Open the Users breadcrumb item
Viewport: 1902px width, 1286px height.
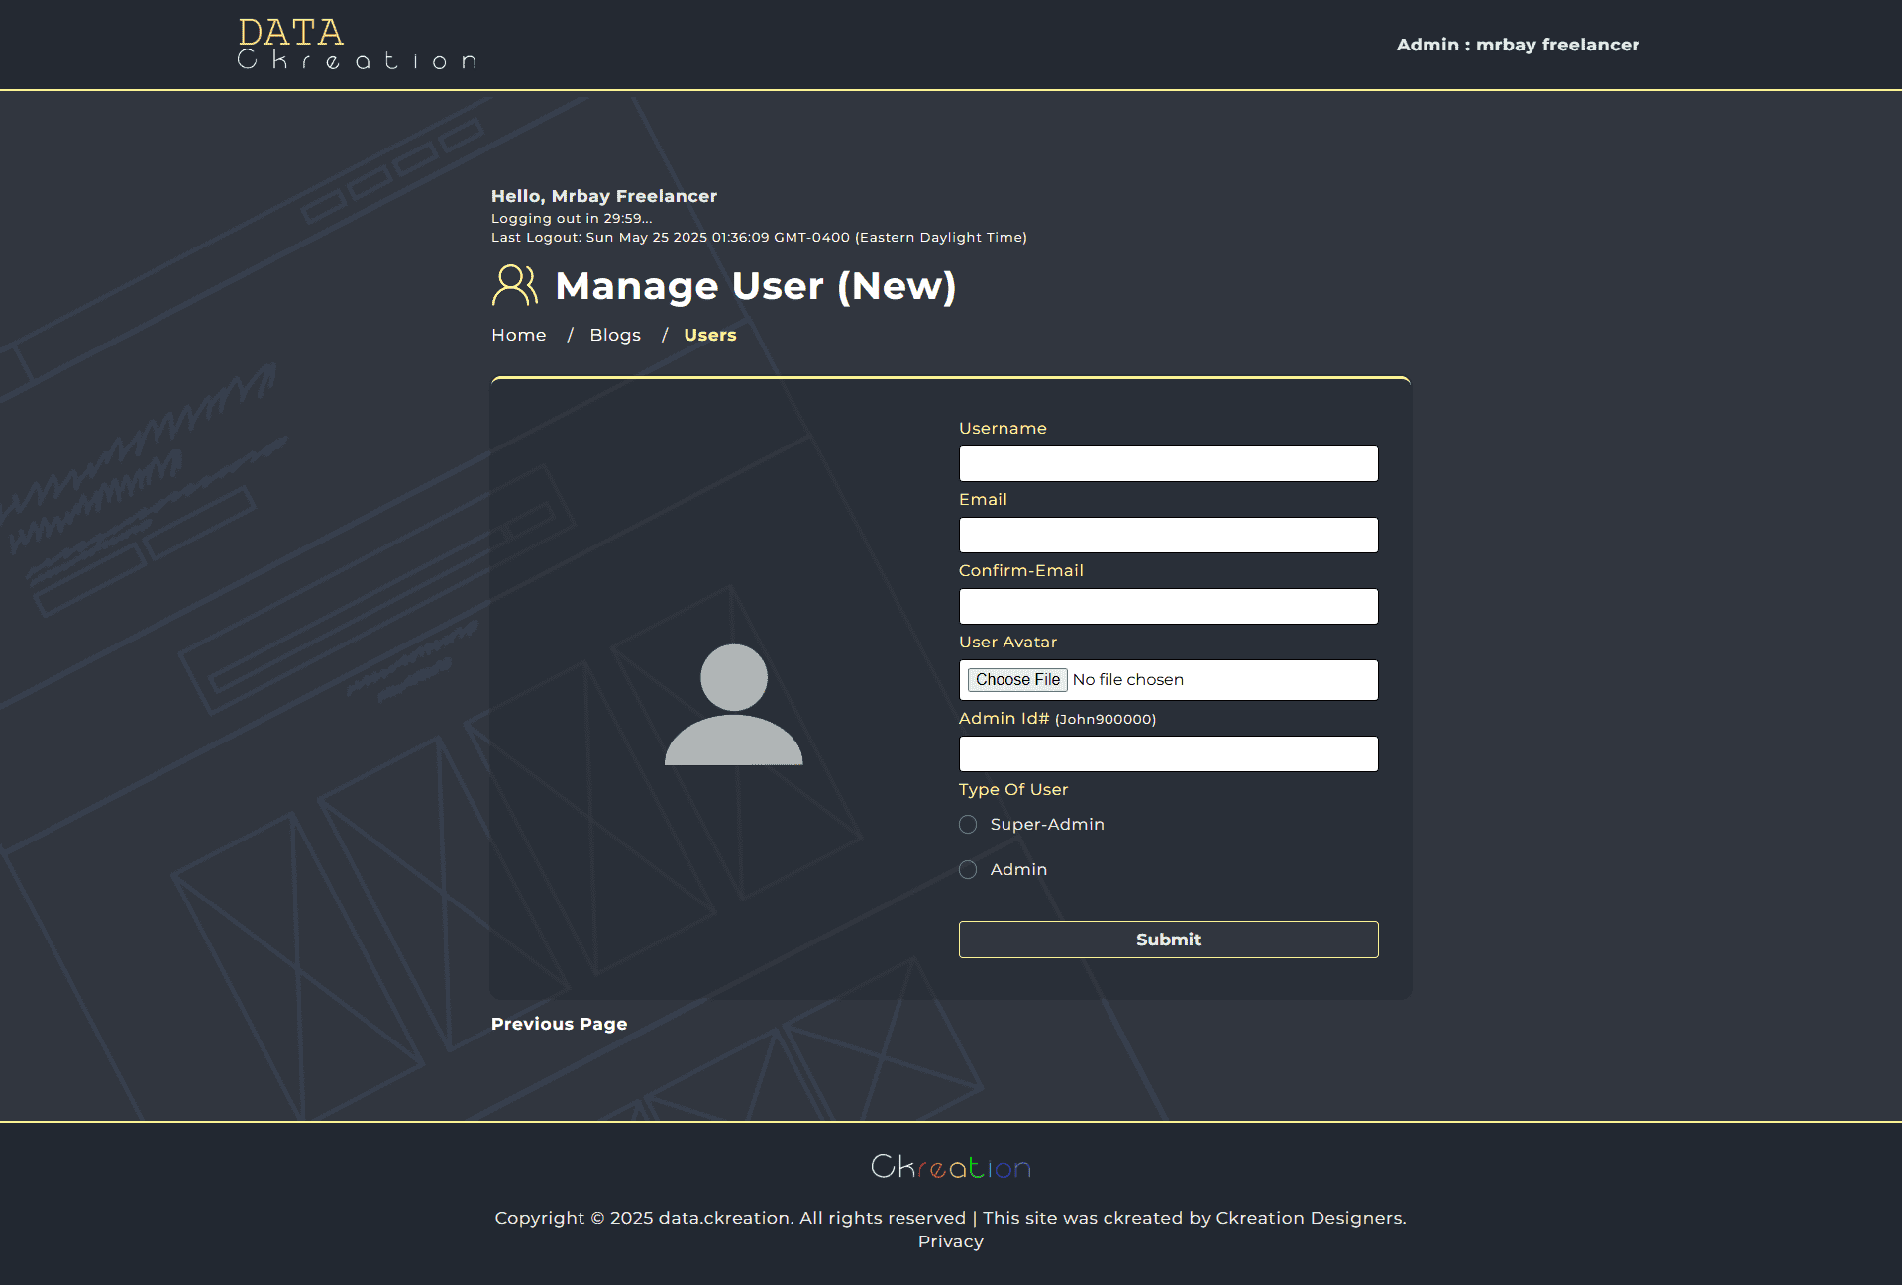coord(709,335)
